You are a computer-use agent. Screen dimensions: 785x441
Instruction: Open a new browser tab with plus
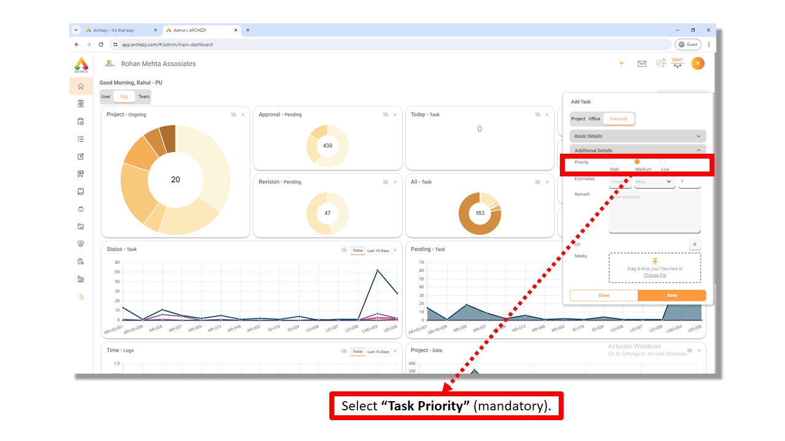point(248,30)
